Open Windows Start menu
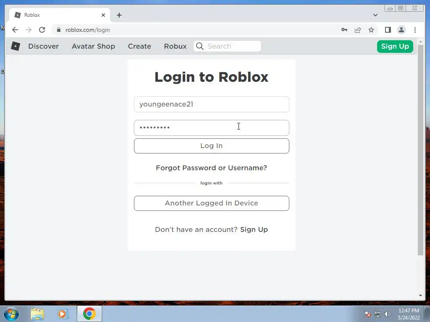This screenshot has width=430, height=322. pyautogui.click(x=11, y=314)
